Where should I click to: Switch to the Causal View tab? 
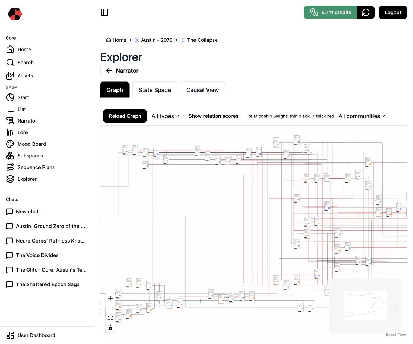point(202,90)
